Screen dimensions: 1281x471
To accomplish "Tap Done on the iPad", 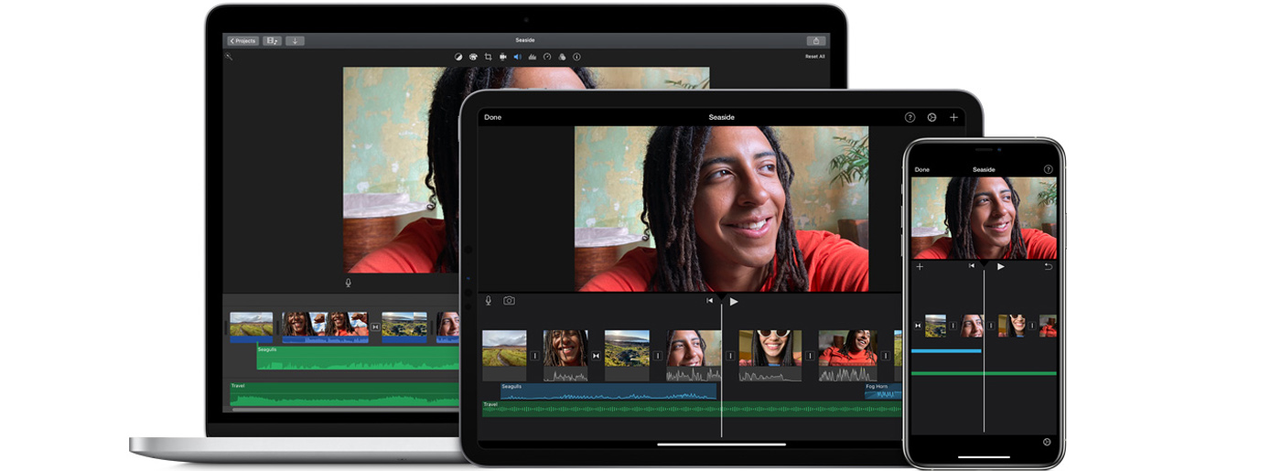I will coord(492,117).
